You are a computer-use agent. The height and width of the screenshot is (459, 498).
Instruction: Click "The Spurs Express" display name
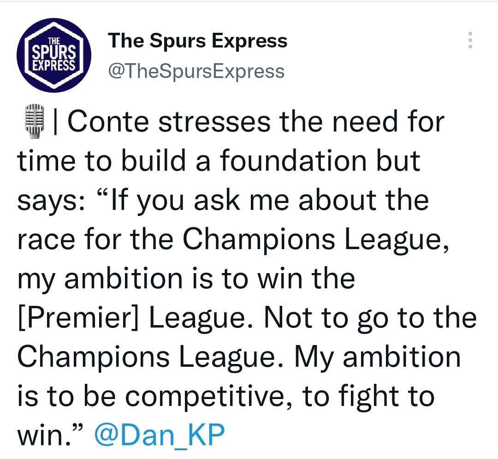click(x=197, y=41)
